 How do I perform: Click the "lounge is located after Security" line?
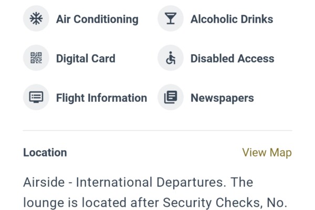point(155,202)
